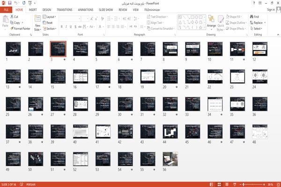Image resolution: width=281 pixels, height=187 pixels.
Task: Click the Cut scissors icon
Action: [x=12, y=17]
